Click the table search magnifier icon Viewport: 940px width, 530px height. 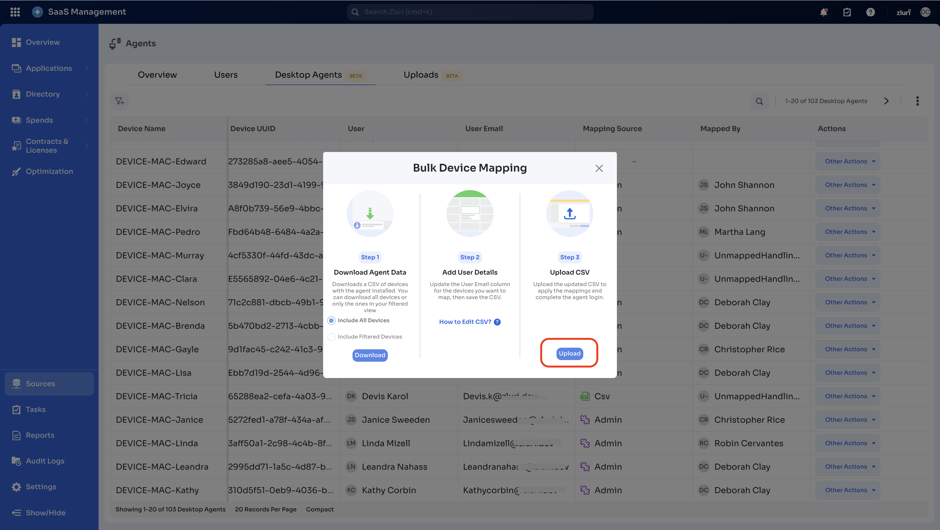tap(760, 101)
